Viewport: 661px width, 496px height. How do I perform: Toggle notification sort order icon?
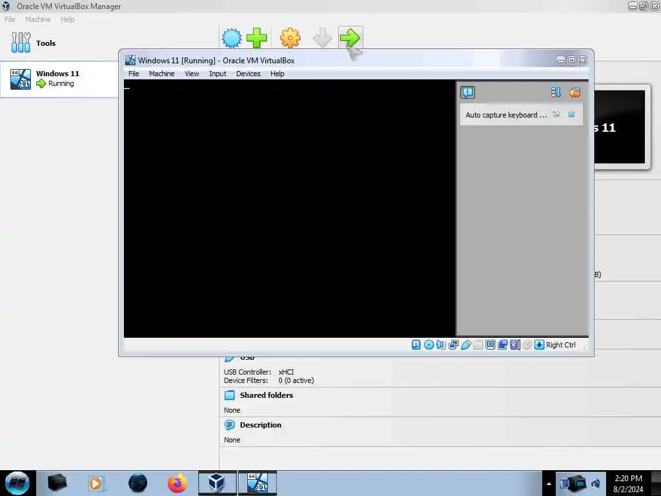556,92
